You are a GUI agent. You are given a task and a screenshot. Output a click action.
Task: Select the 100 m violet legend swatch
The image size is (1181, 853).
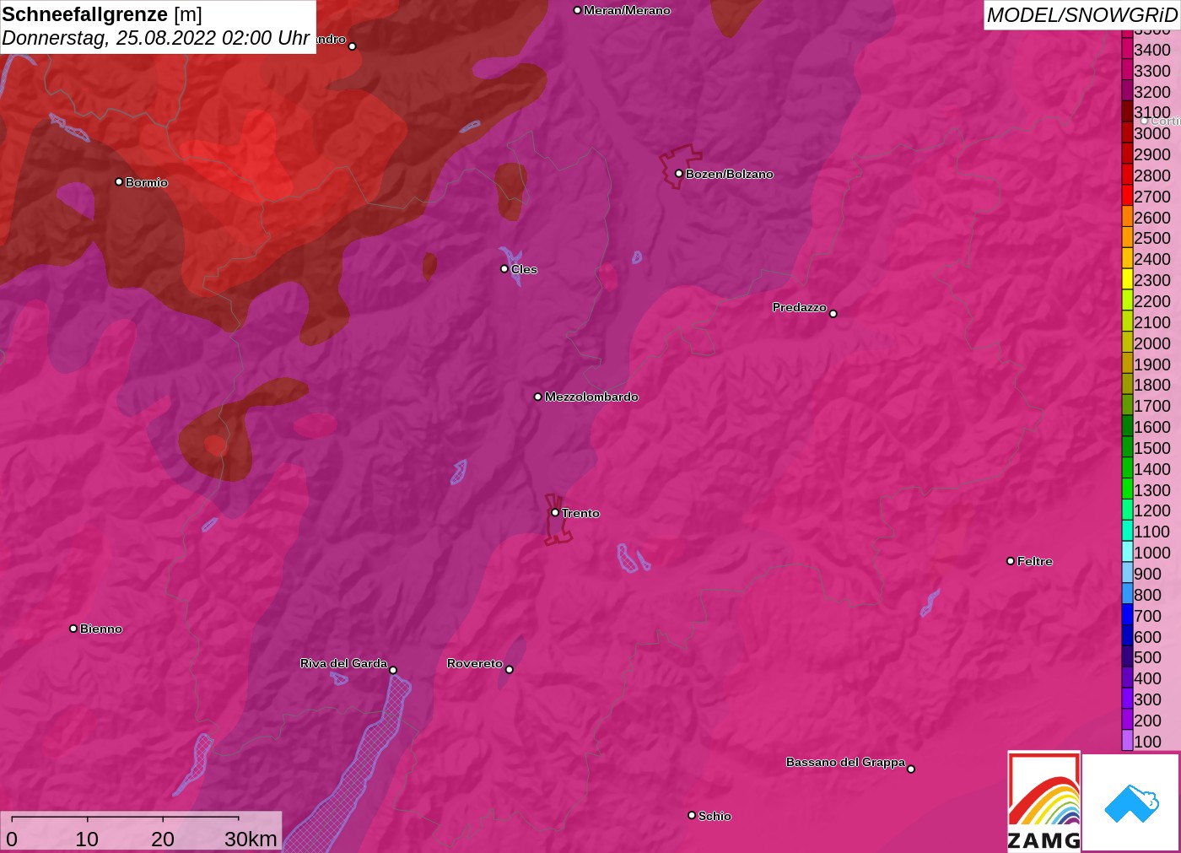coord(1127,742)
